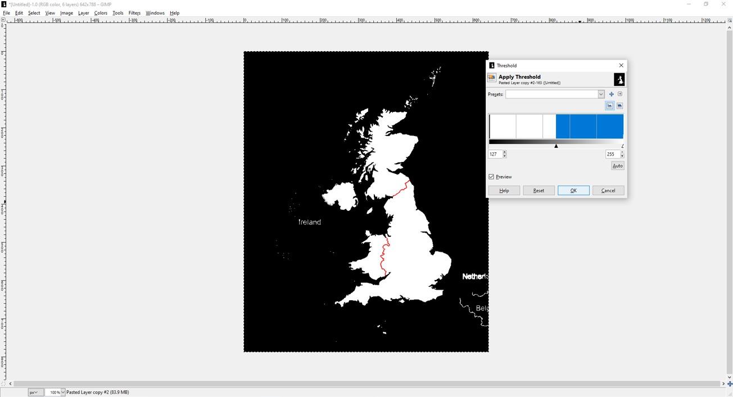The height and width of the screenshot is (397, 733).
Task: Click the GIMP app icon in title bar
Action: click(x=4, y=4)
